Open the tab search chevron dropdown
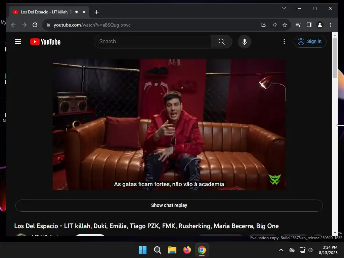The image size is (344, 258). click(x=284, y=8)
